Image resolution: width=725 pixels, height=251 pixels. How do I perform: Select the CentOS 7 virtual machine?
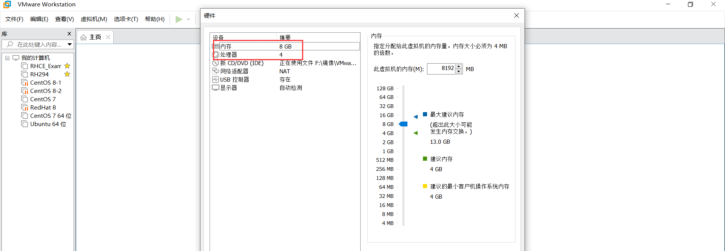point(43,99)
